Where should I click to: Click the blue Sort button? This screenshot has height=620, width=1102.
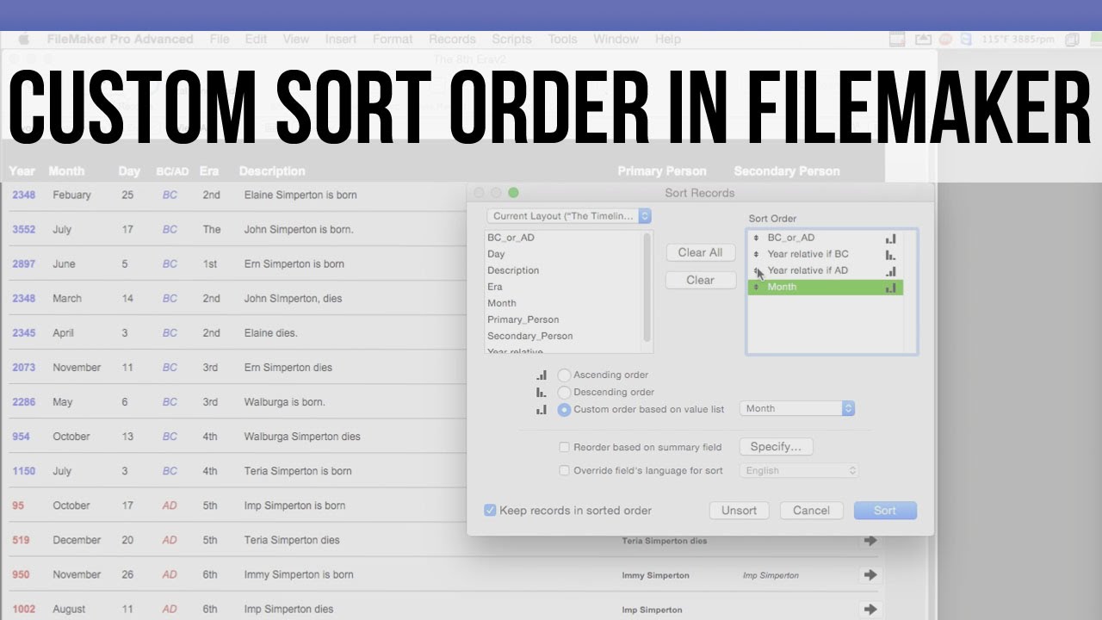pyautogui.click(x=885, y=511)
